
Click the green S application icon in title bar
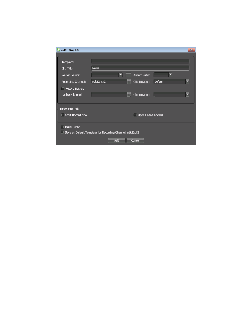58,50
